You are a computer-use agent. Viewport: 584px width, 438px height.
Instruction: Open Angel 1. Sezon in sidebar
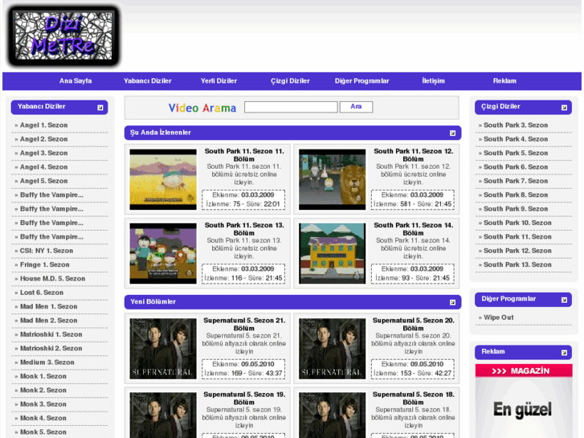click(x=43, y=125)
